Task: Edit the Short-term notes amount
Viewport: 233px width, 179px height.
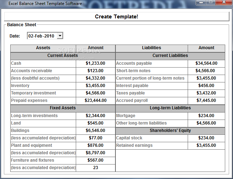Action: pyautogui.click(x=206, y=71)
